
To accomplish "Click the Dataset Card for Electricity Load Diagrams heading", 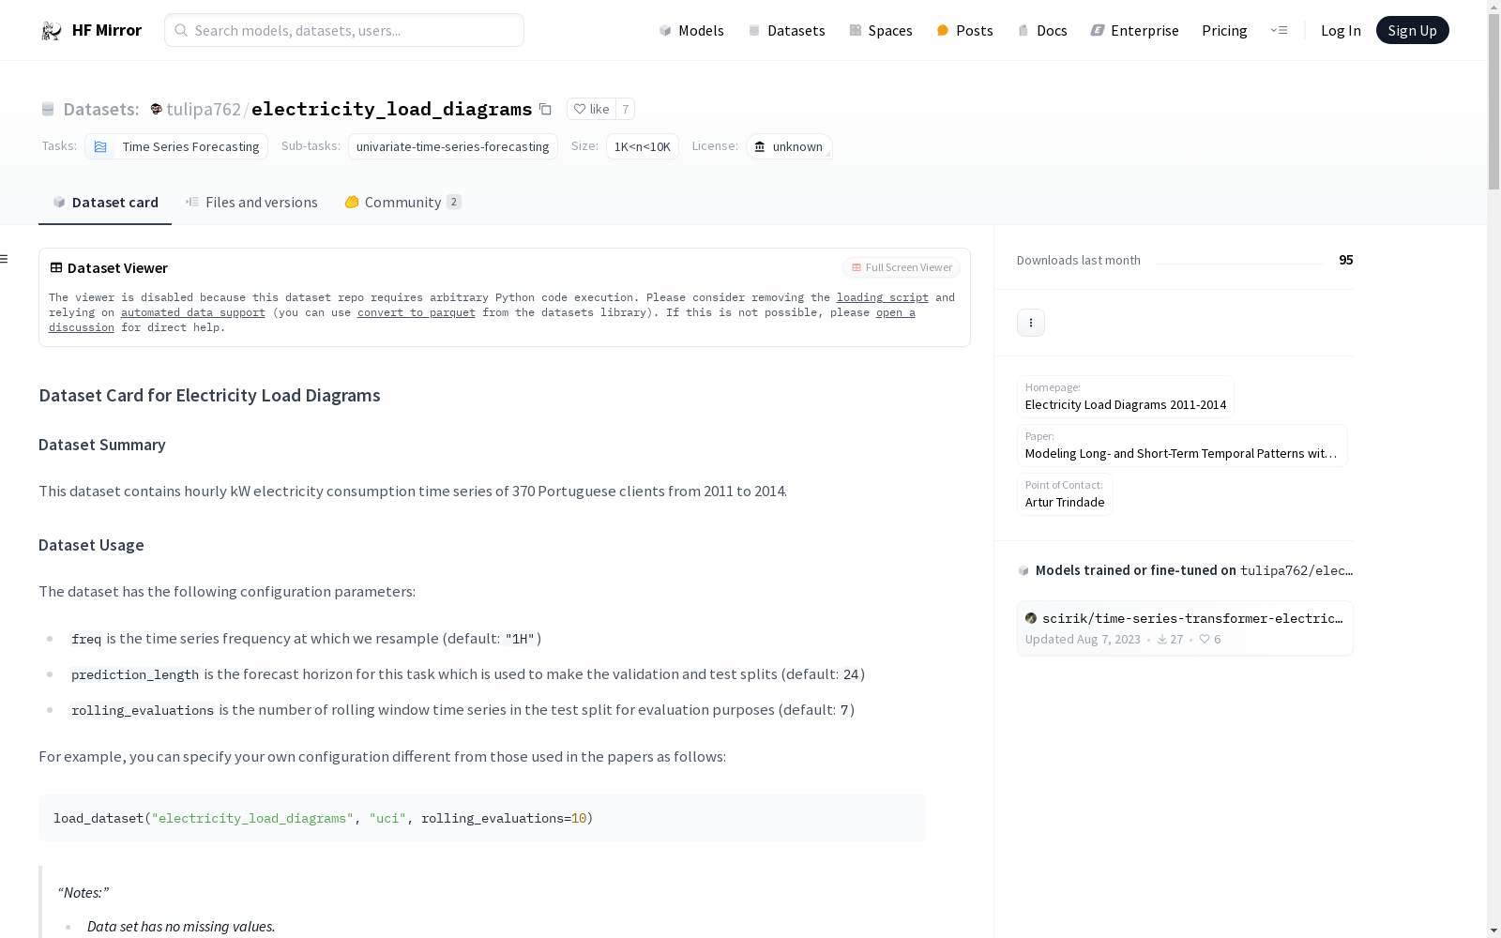I will click(209, 395).
